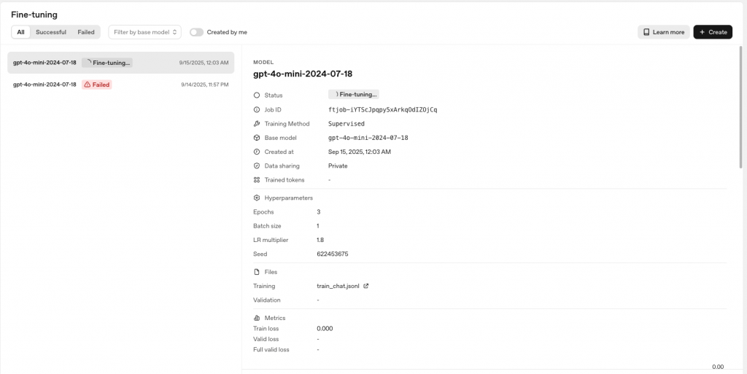
Task: Switch to the All tab
Action: pos(20,32)
